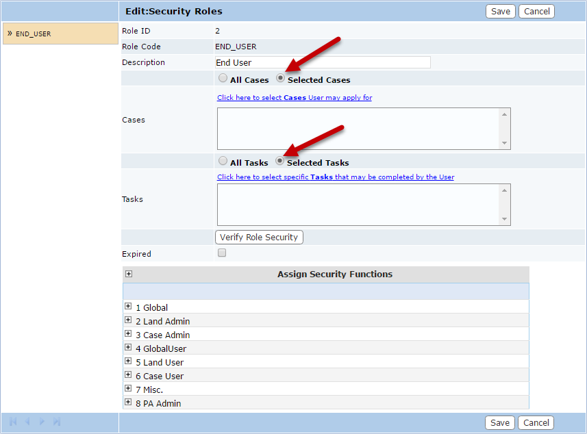587x434 pixels.
Task: Tick the Expired checkbox
Action: tap(221, 253)
